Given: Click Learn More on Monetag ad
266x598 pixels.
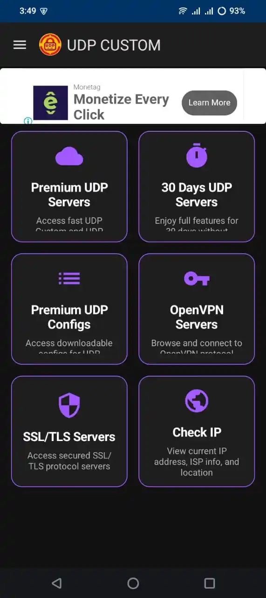Looking at the screenshot, I should pyautogui.click(x=209, y=103).
